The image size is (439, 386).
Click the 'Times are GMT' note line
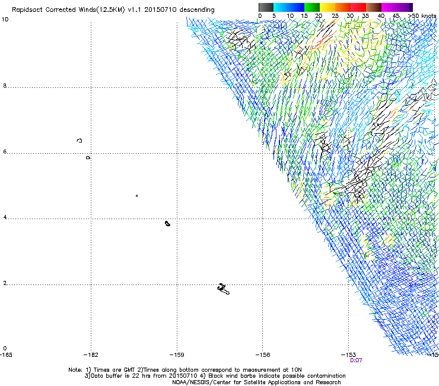click(185, 370)
